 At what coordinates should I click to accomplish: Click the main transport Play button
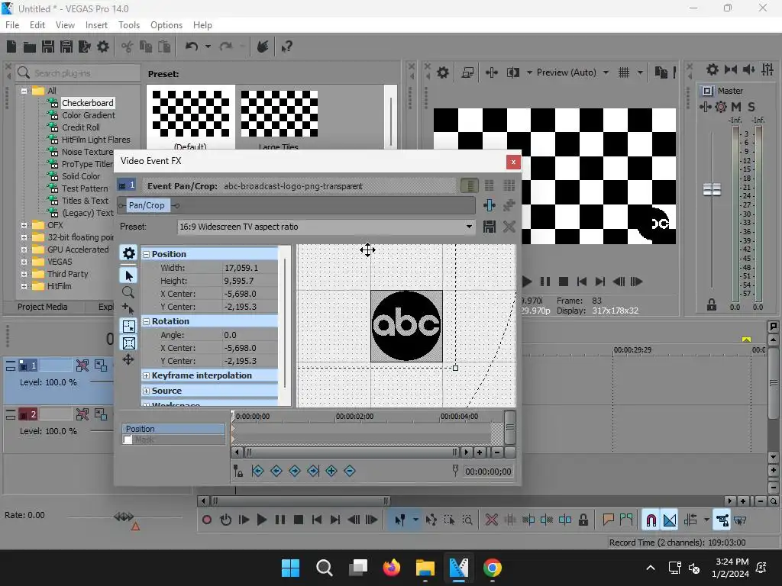261,520
